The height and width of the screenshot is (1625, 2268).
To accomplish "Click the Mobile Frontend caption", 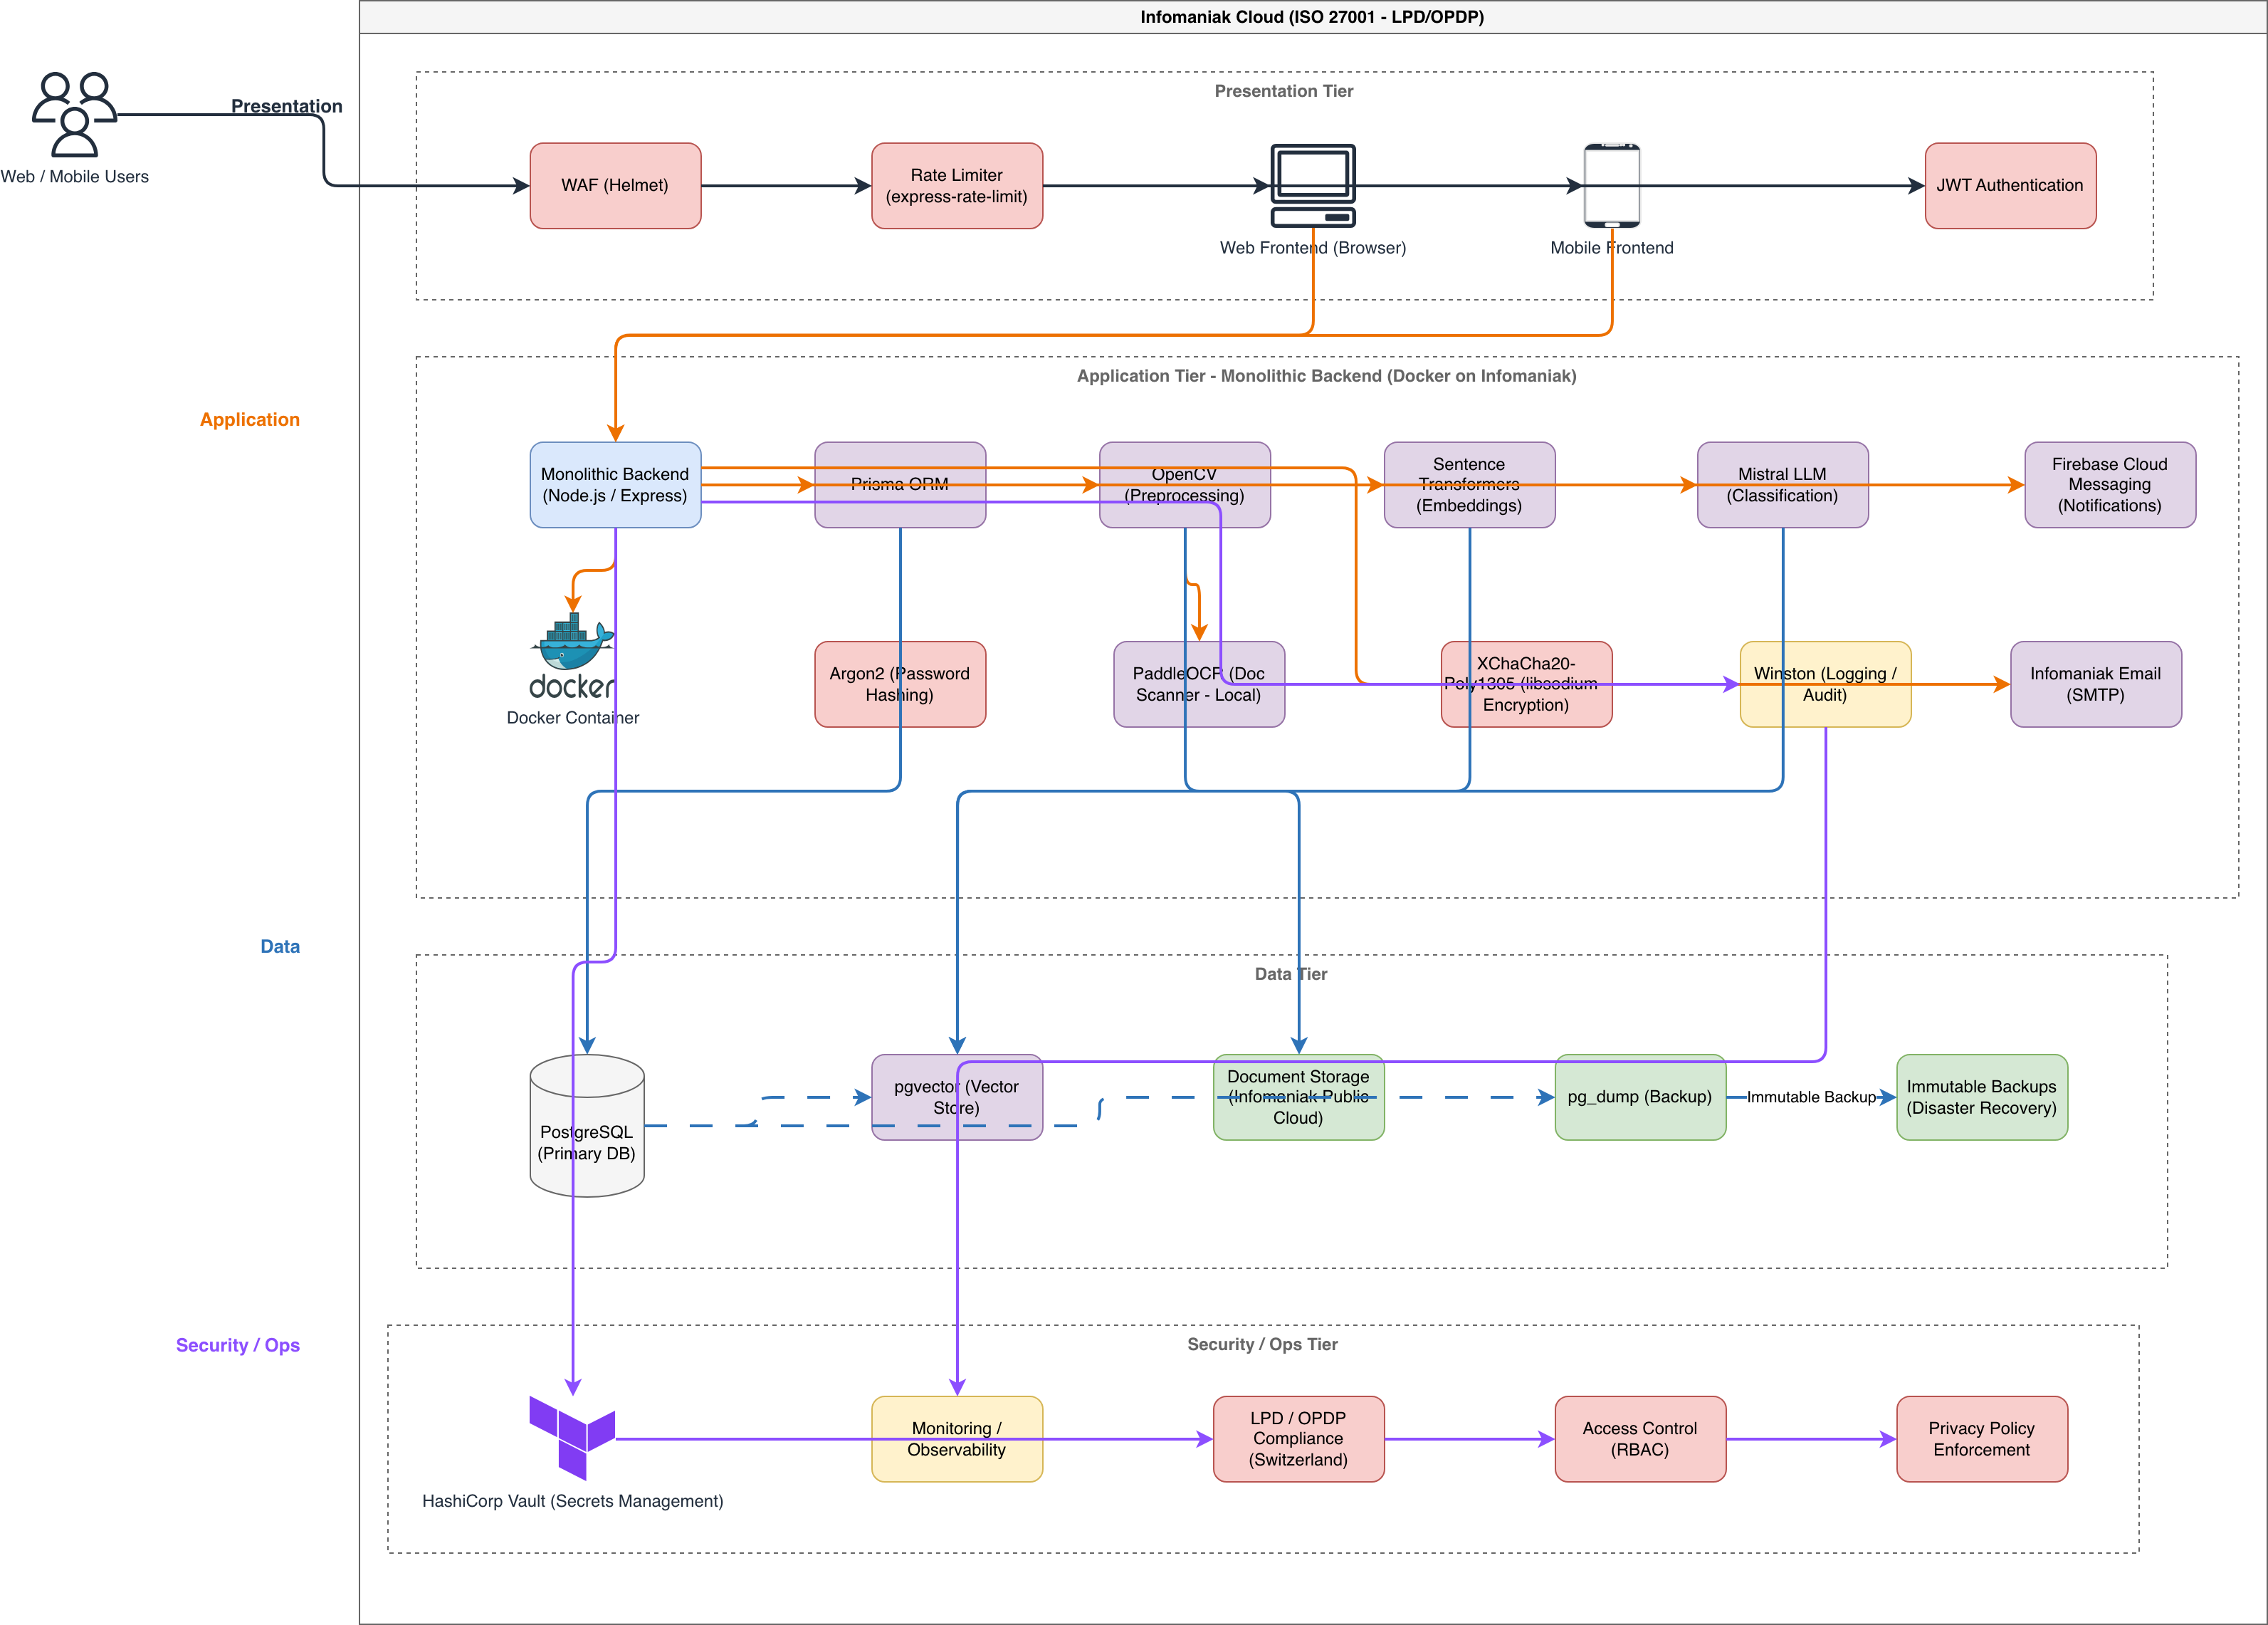I will click(1612, 247).
